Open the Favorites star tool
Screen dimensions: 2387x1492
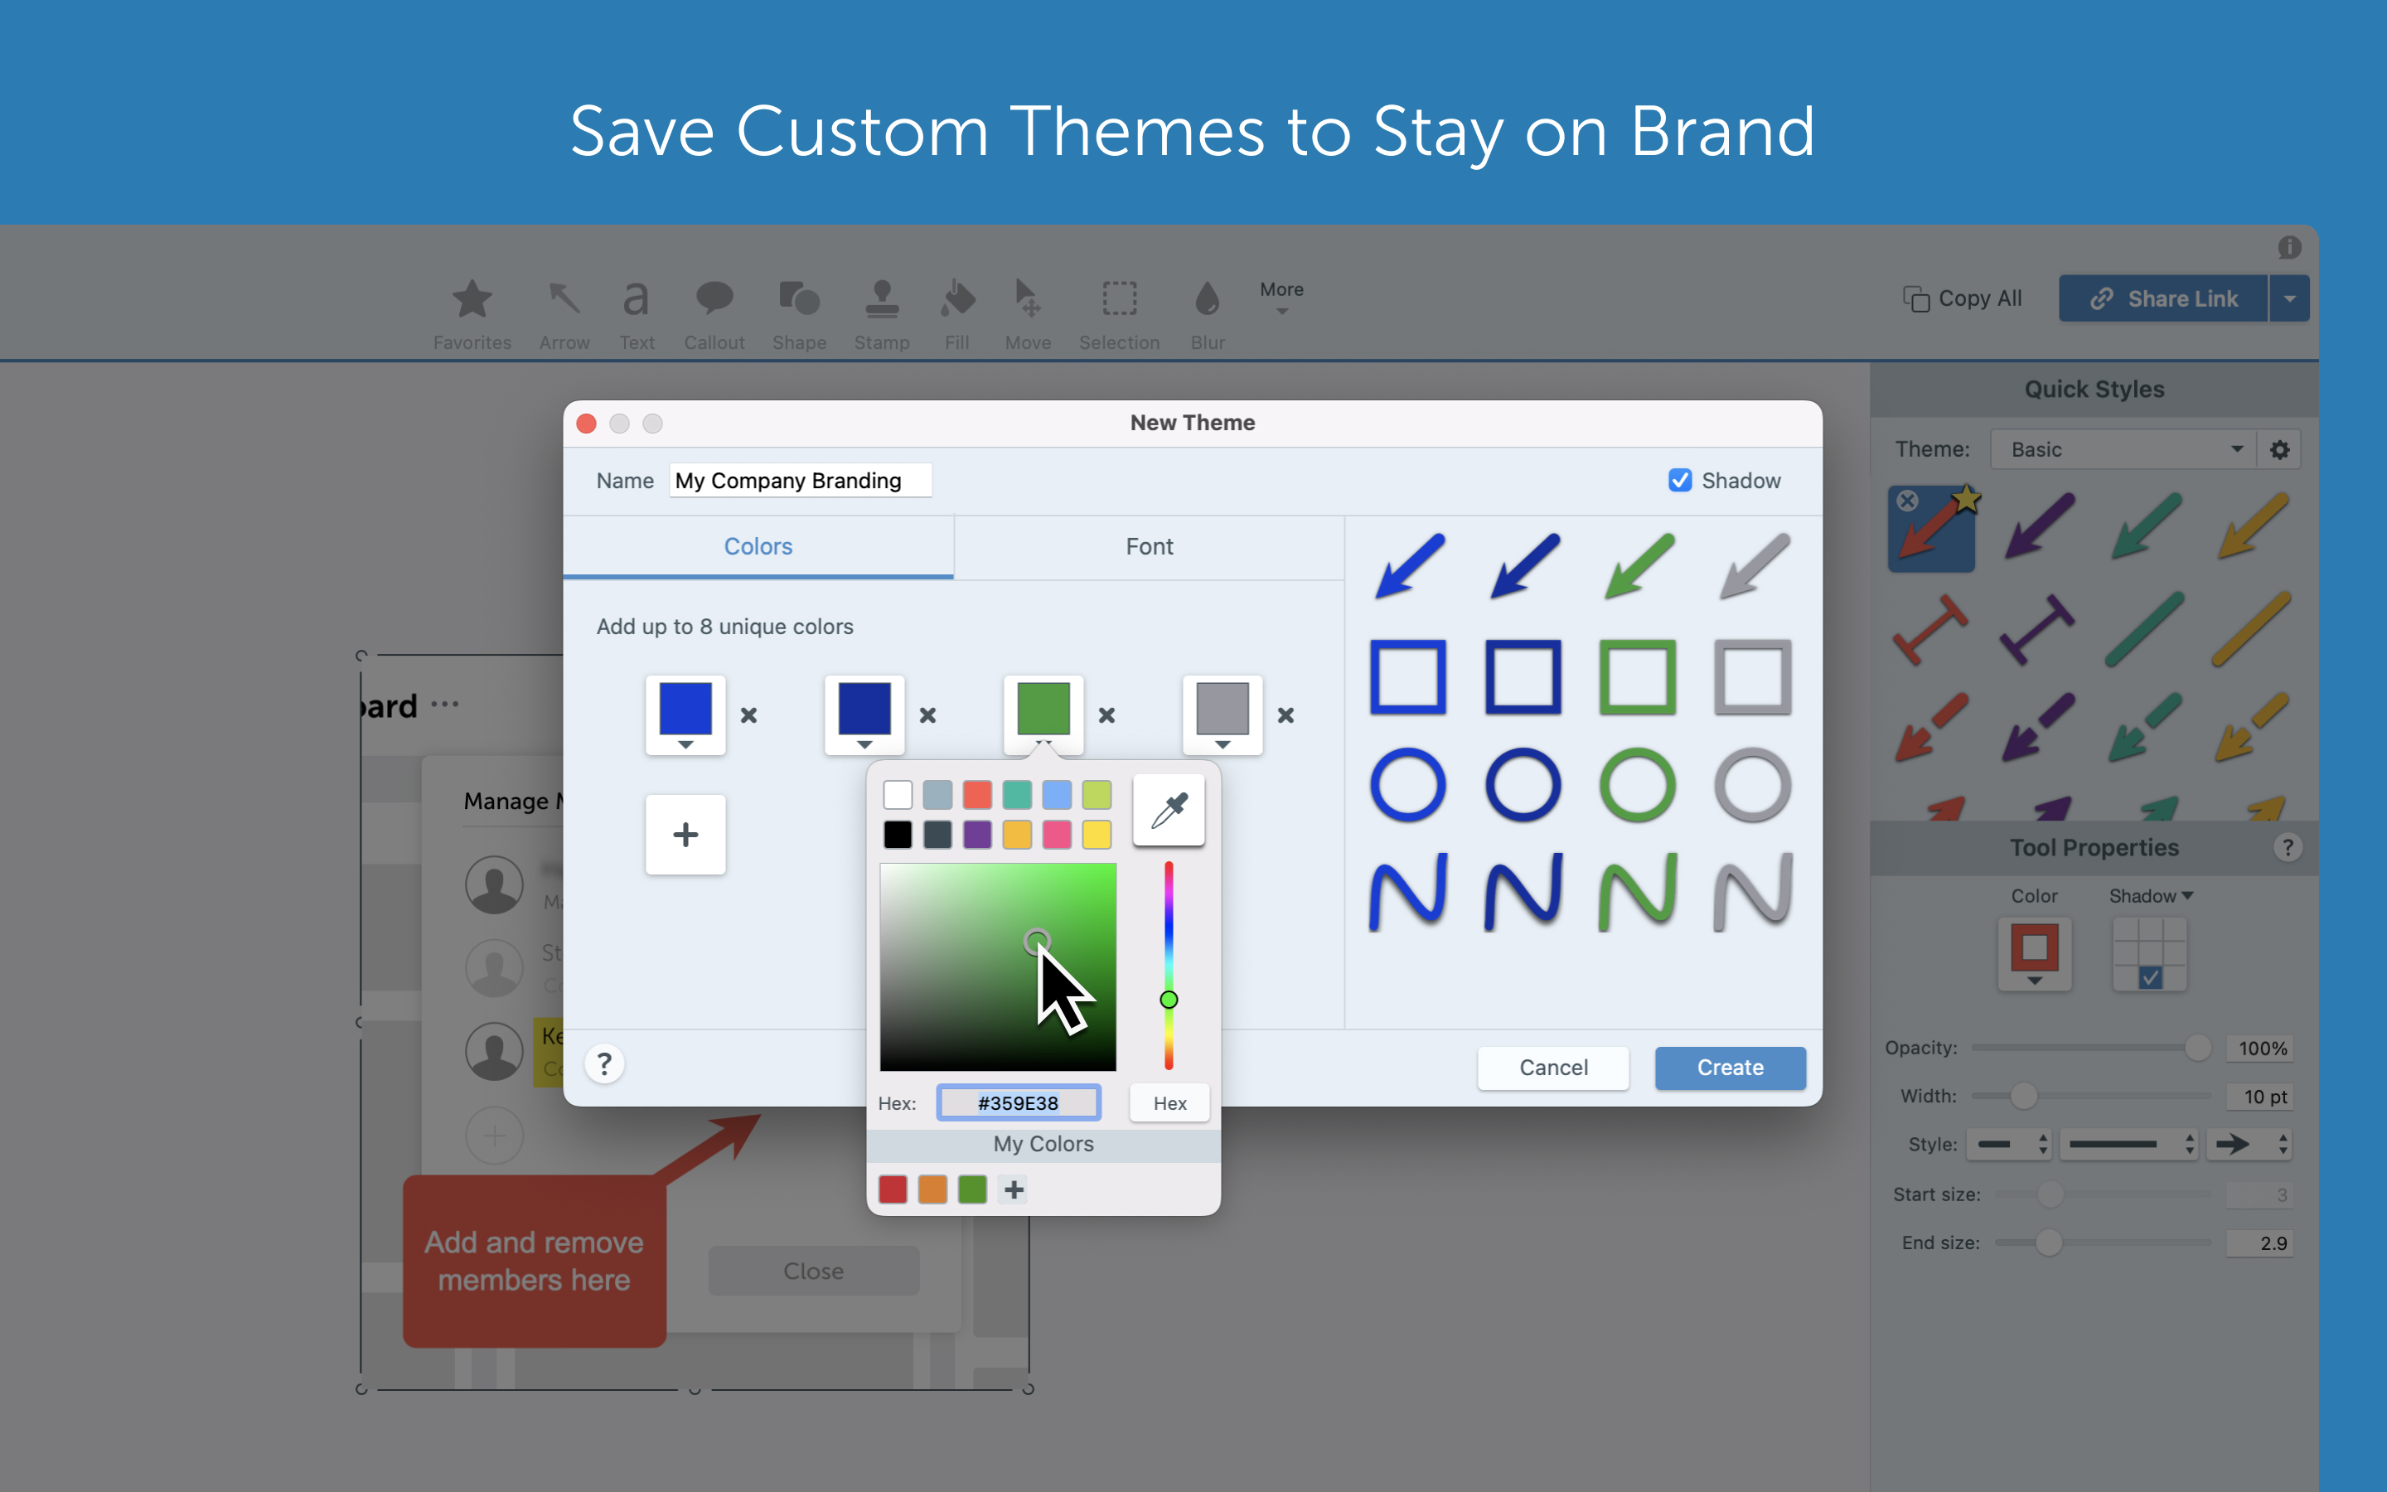pos(472,314)
